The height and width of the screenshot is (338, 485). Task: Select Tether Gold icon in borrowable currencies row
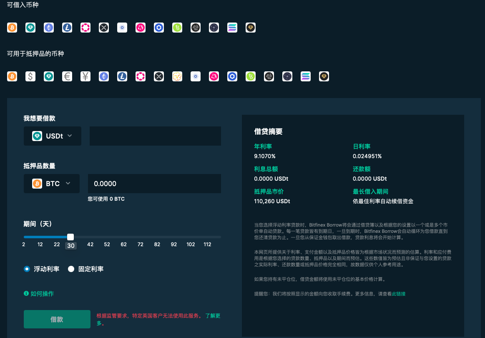click(x=251, y=28)
